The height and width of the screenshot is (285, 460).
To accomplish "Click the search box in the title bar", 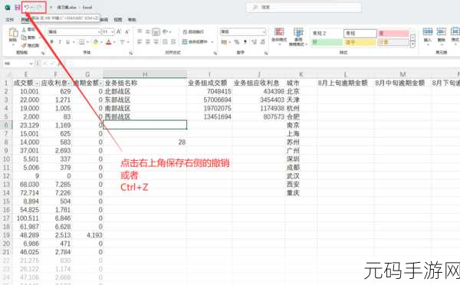I will coord(304,8).
